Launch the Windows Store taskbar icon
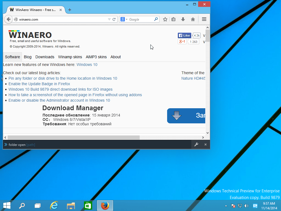 pos(88,206)
